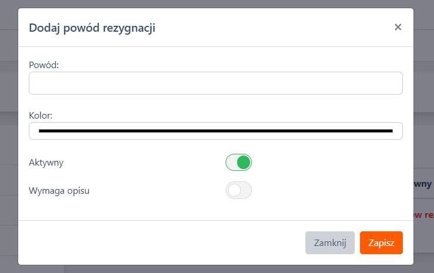Click blank header space right of title
Image resolution: width=434 pixels, height=273 pixels.
(x=270, y=28)
